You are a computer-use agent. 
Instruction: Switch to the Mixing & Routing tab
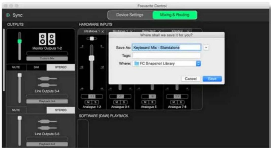175,15
